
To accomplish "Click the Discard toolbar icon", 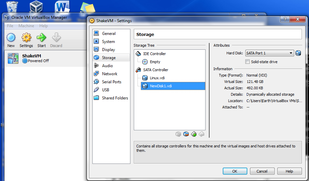I will click(x=56, y=37).
